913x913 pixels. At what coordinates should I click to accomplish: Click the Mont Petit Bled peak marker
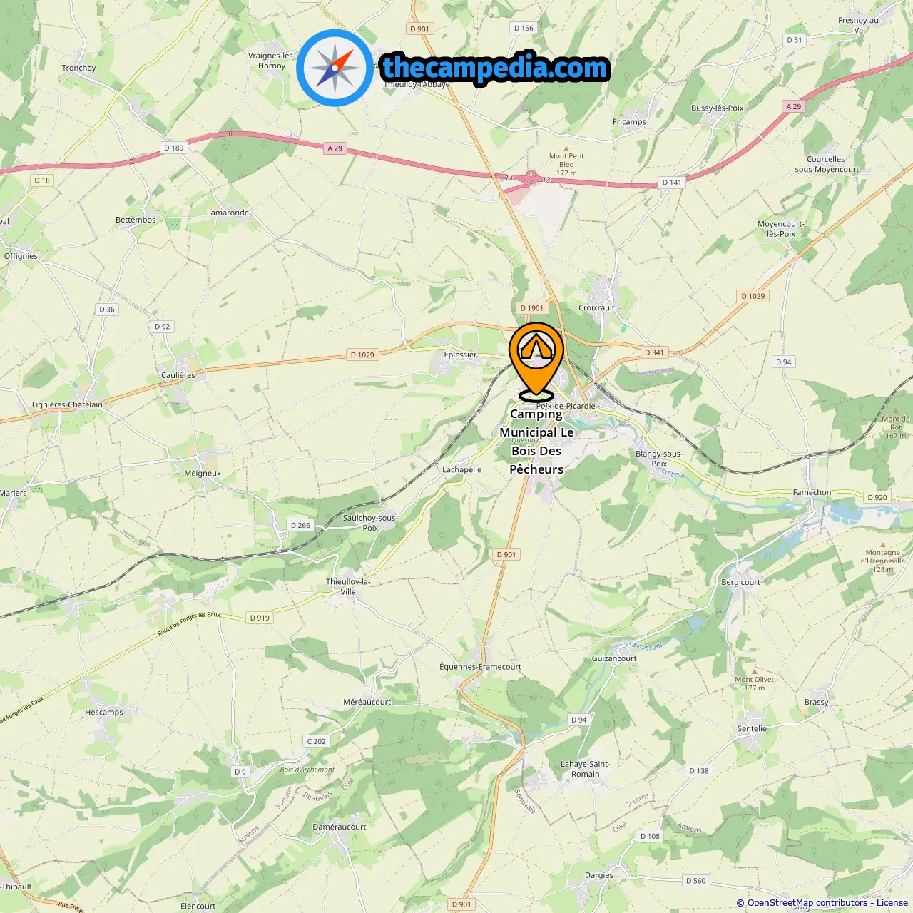coord(566,149)
